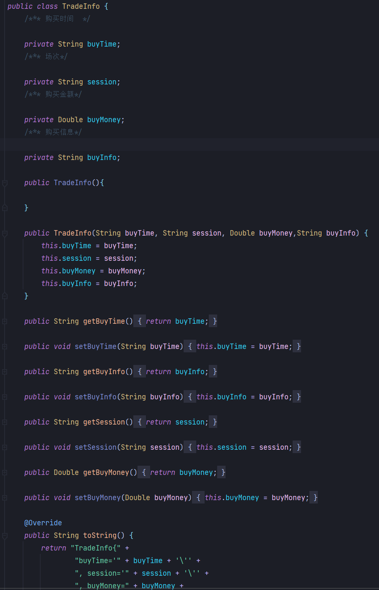Expand the folded setBuyTime method gutter icon
This screenshot has width=379, height=590.
point(5,347)
